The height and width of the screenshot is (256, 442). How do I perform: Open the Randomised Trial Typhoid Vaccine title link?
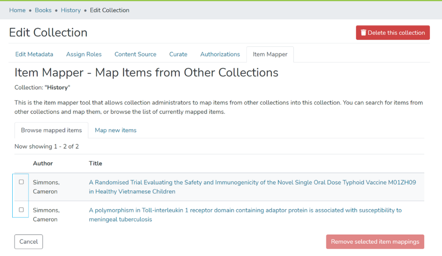pos(252,183)
